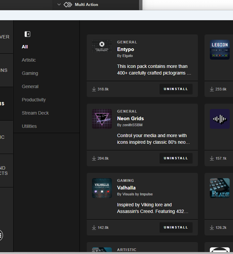233x254 pixels.
Task: Click the ARTISTIC label on bottom card
Action: coord(127,250)
